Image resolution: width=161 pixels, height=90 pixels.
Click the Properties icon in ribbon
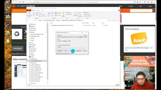pos(75,14)
